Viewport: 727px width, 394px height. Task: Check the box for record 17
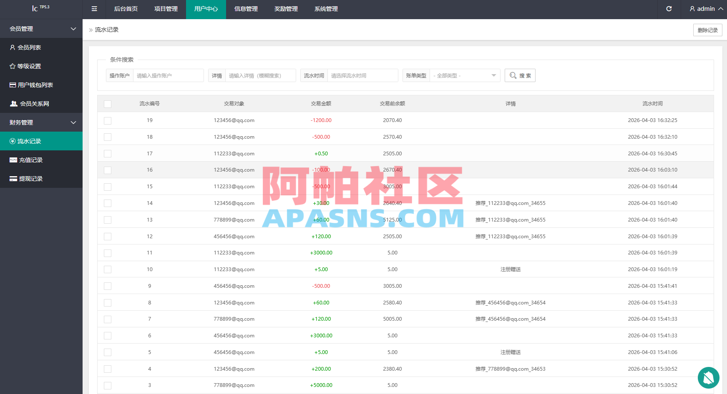tap(108, 154)
